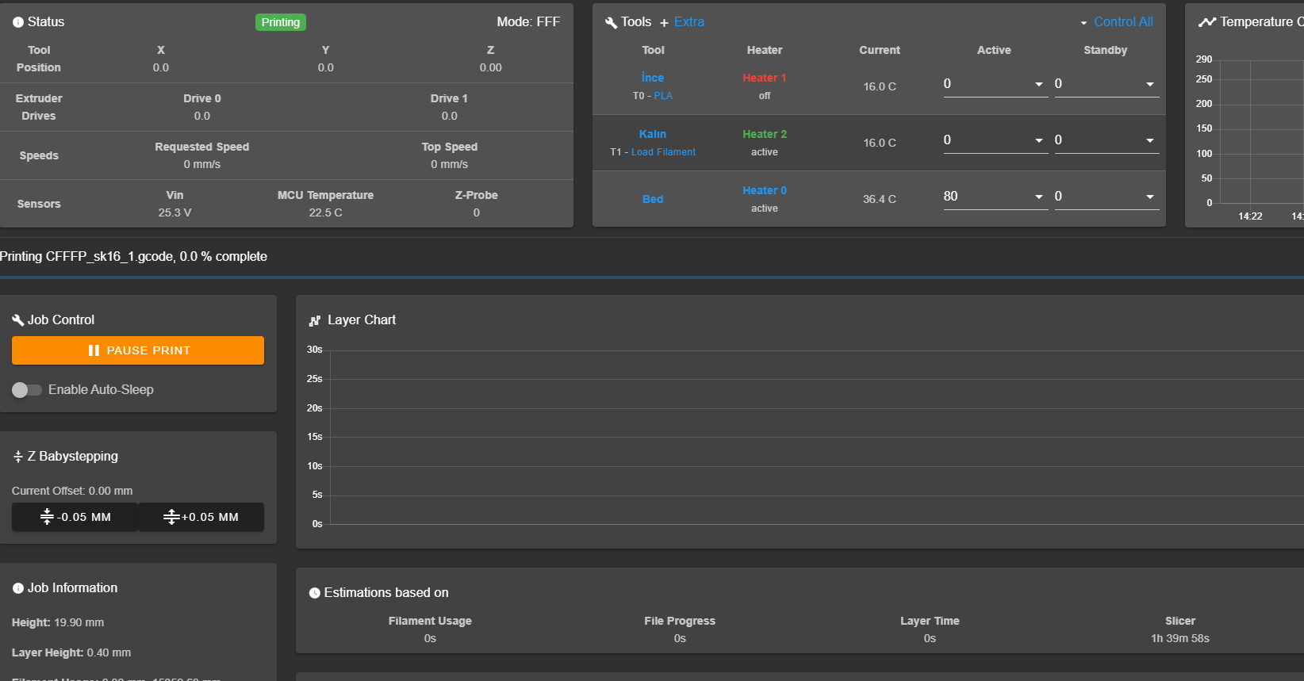Toggle Heater 1 state
The image size is (1304, 681).
[765, 78]
